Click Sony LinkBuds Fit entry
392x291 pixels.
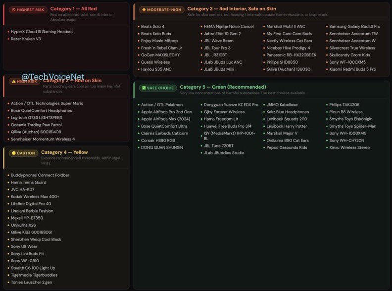[x=27, y=254]
